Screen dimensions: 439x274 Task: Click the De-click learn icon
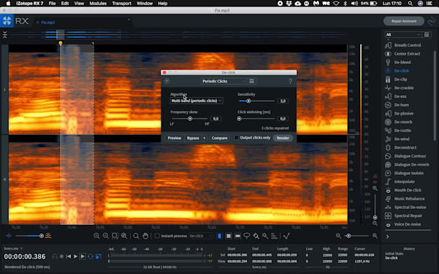click(x=167, y=81)
